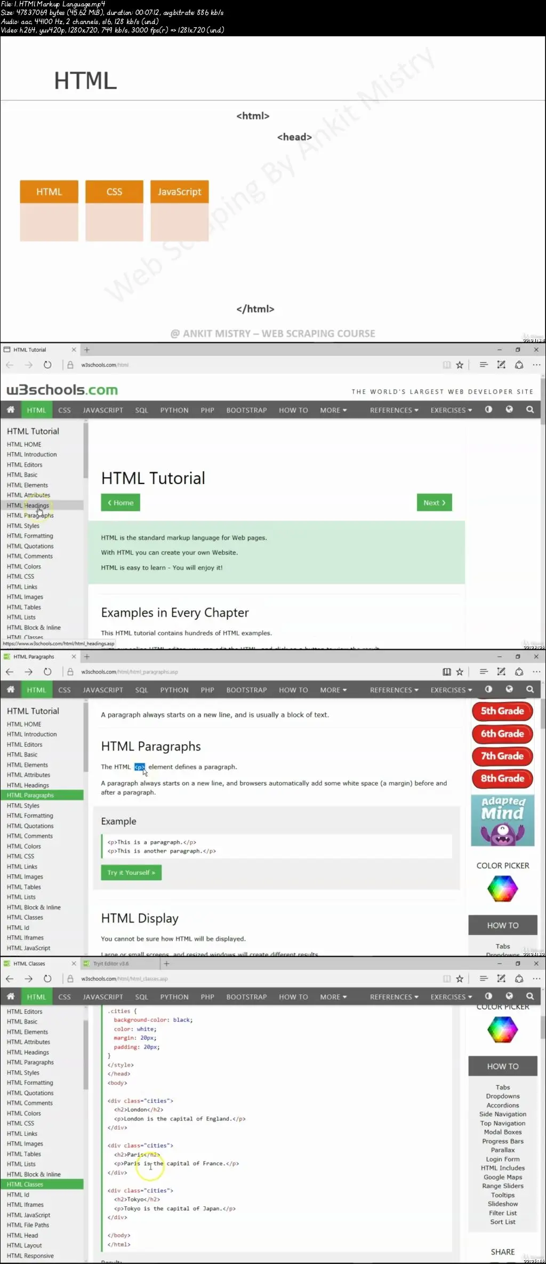Viewport: 546px width, 1264px height.
Task: Click the favorites star in the HTML Tutorial window
Action: coord(460,365)
